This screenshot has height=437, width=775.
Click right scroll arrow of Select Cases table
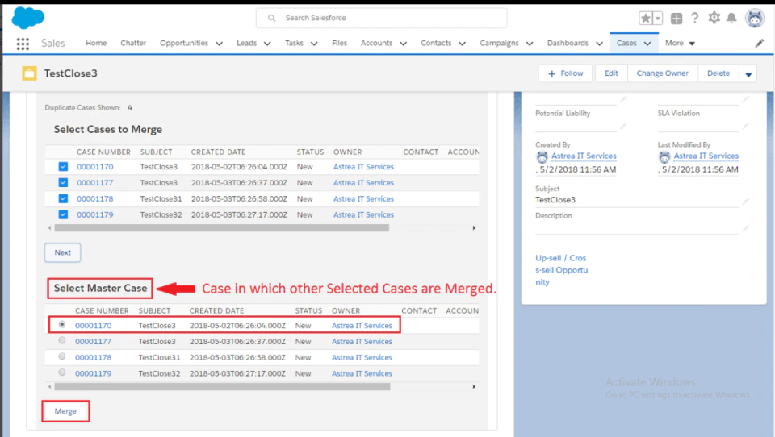tap(474, 228)
